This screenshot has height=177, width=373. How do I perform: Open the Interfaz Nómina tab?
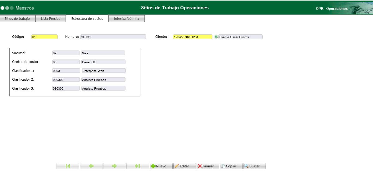pyautogui.click(x=126, y=19)
